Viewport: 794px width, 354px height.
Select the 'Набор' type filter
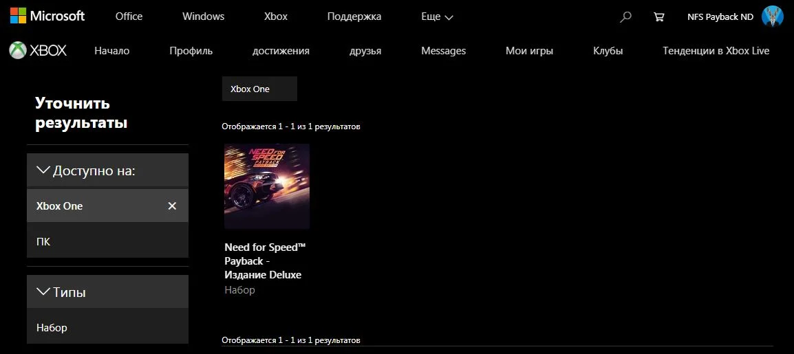[107, 327]
